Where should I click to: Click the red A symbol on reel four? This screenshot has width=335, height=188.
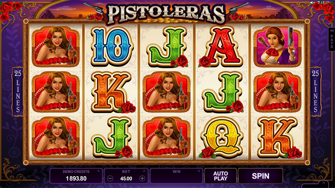(221, 46)
